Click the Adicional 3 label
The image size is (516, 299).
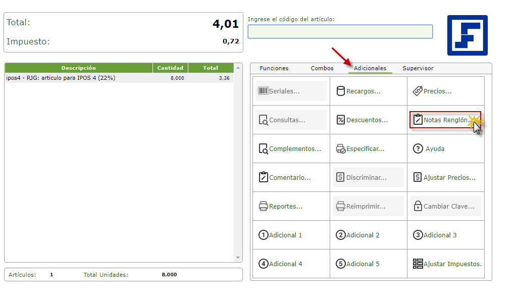[440, 235]
